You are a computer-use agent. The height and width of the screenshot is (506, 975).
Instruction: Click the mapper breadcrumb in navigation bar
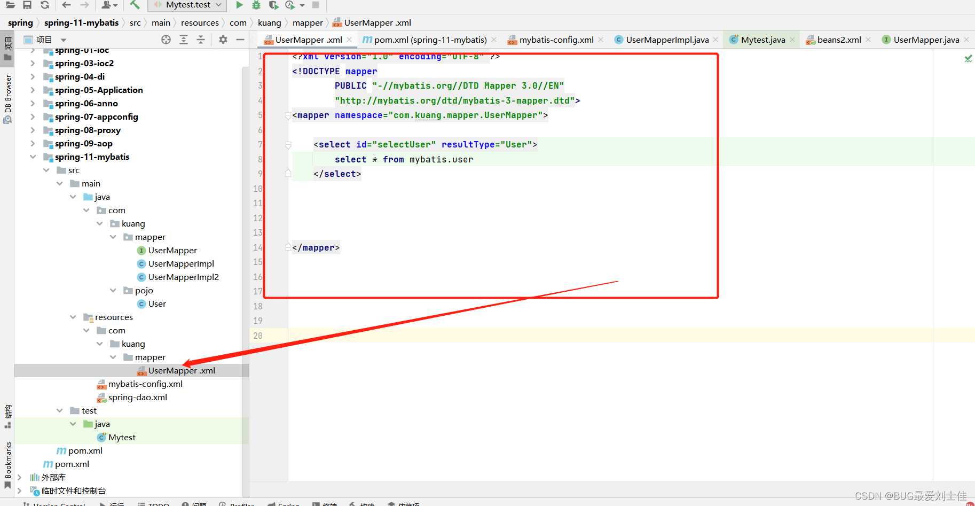(x=308, y=22)
